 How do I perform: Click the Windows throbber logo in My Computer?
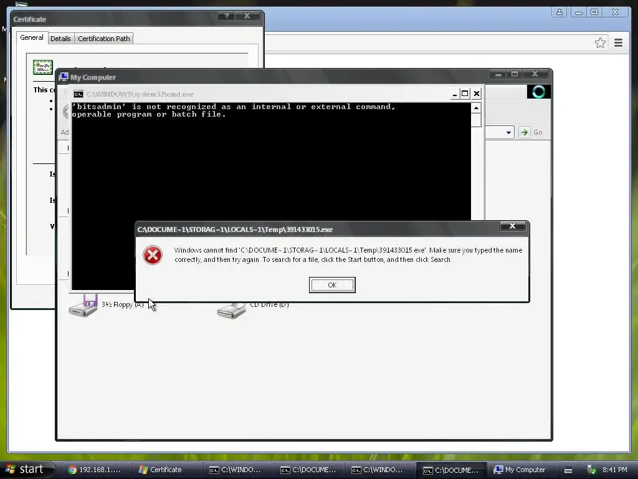538,92
